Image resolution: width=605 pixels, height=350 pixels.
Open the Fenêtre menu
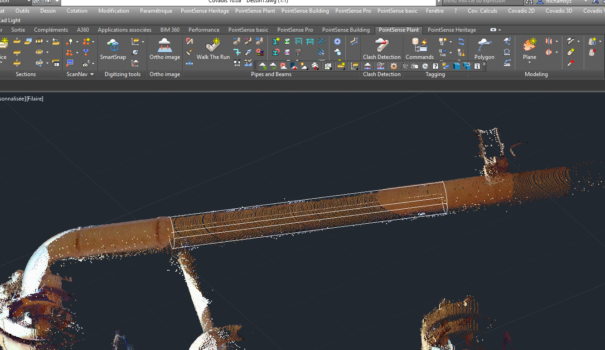pos(435,11)
